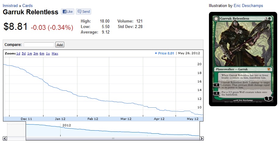Set chart zoom to 1d
This screenshot has width=279, height=147.
pyautogui.click(x=18, y=54)
